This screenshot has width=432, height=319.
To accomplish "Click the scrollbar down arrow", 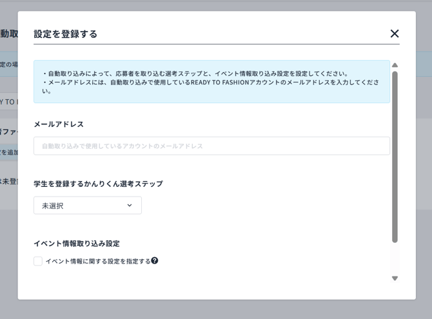I will point(395,278).
